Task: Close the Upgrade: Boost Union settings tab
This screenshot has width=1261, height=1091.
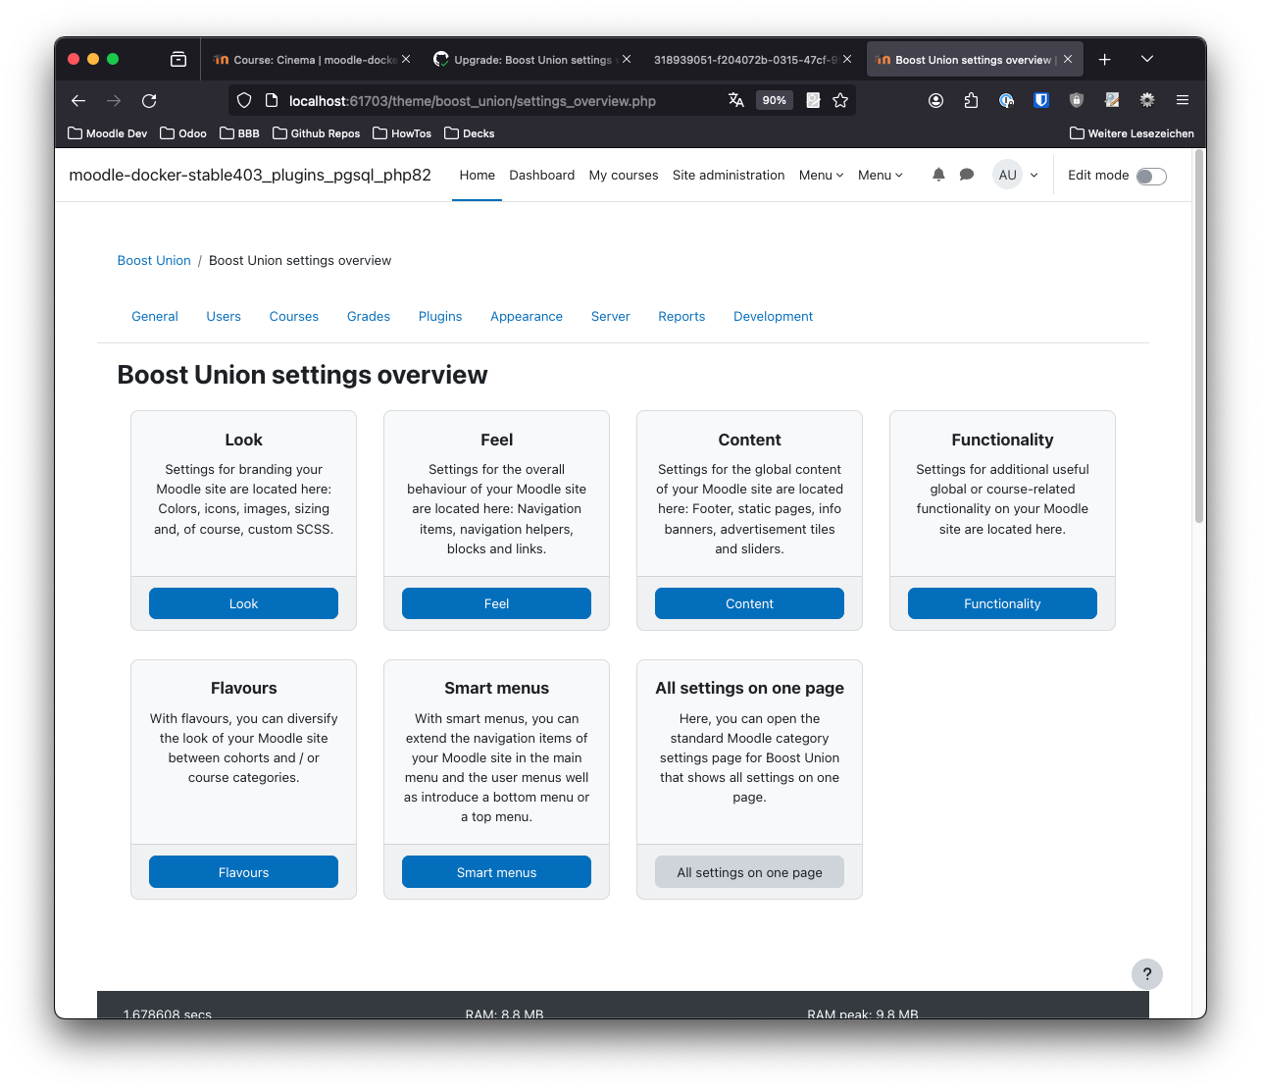Action: click(627, 59)
